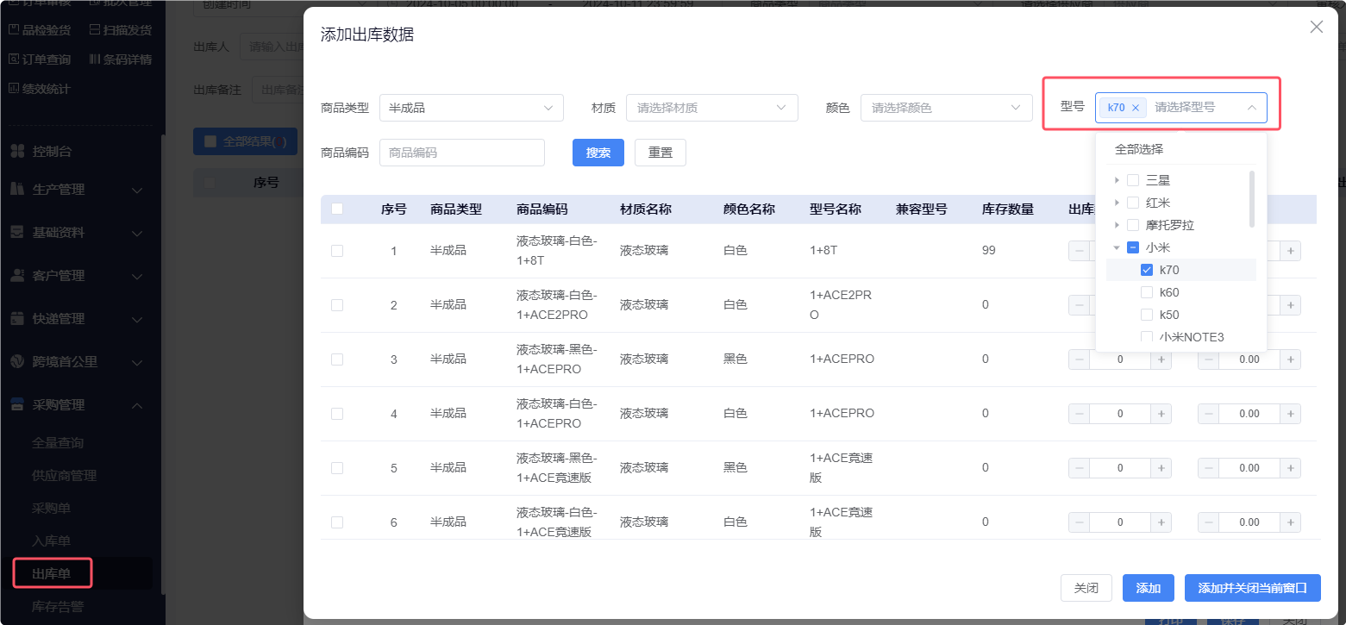Screen dimensions: 1346x625
Task: Select all rows via header checkbox
Action: pos(337,209)
